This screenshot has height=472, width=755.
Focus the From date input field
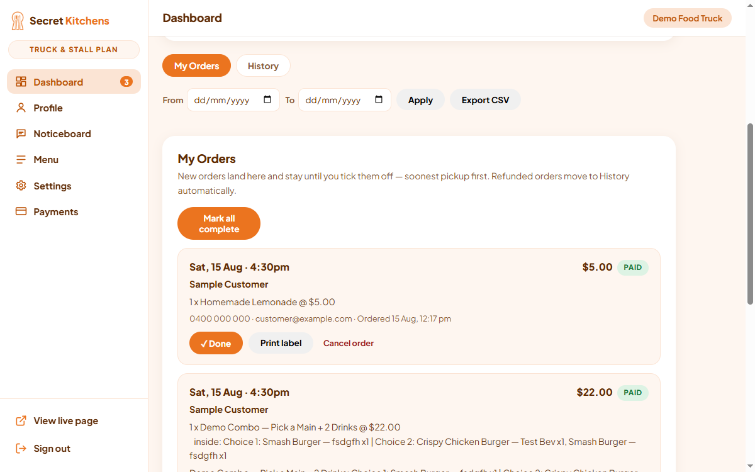coord(233,99)
